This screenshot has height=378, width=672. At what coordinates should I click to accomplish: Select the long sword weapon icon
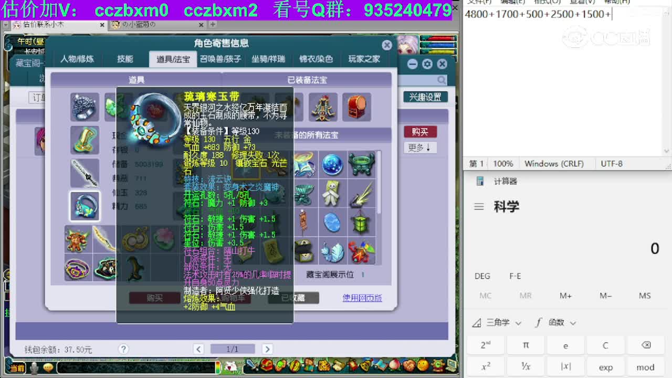85,173
